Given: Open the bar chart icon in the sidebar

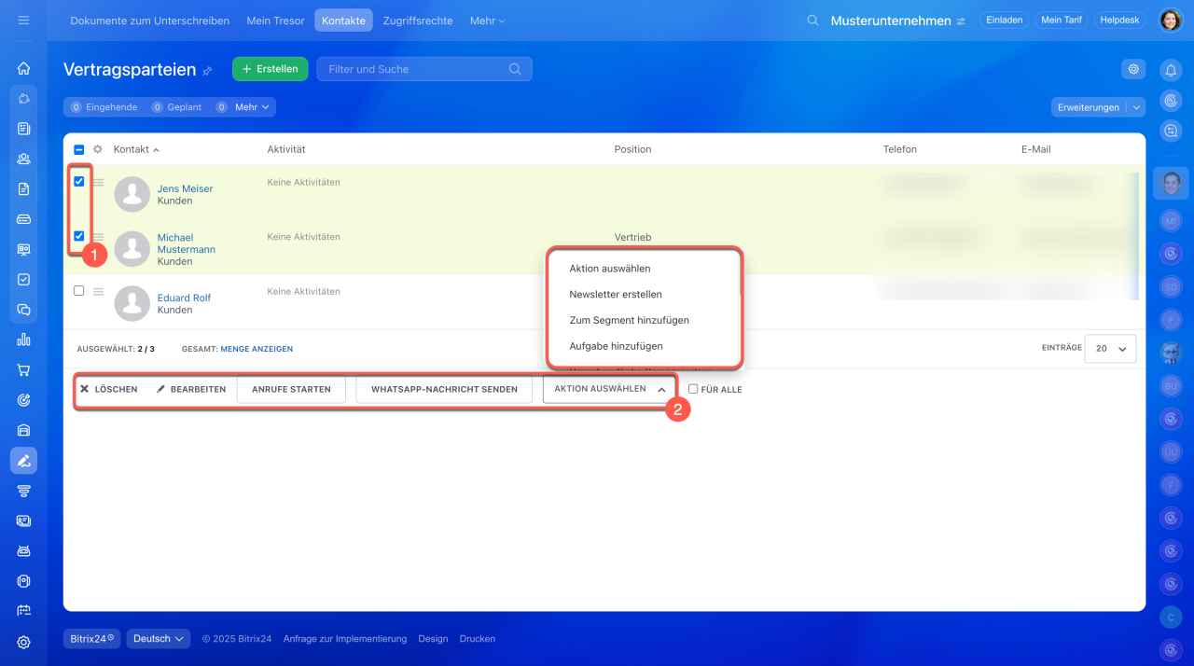Looking at the screenshot, I should point(23,340).
